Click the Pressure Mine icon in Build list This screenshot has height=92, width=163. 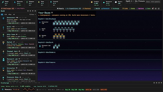tap(4, 78)
